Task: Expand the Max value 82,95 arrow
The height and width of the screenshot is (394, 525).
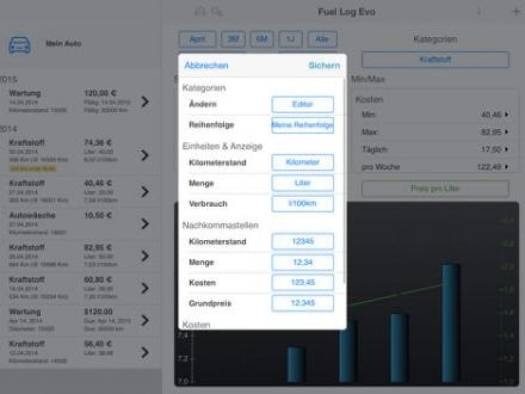Action: [507, 132]
